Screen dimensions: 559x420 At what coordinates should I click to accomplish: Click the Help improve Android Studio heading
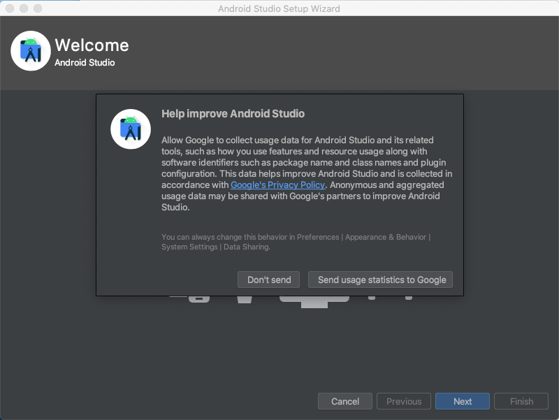click(233, 114)
